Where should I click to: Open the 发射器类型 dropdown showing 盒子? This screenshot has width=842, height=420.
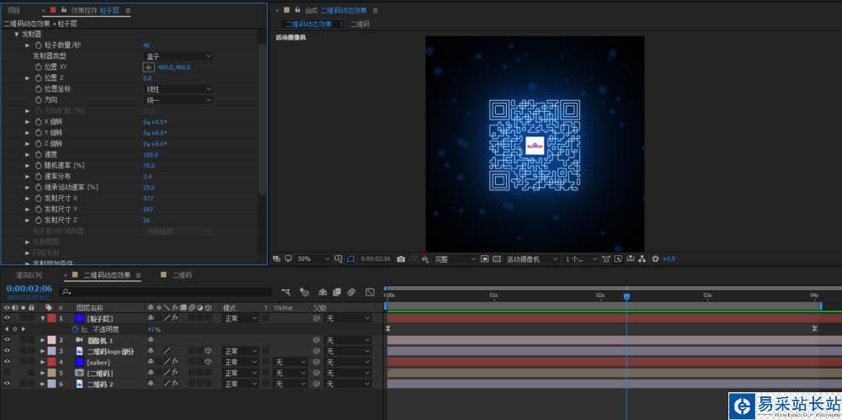pyautogui.click(x=179, y=56)
